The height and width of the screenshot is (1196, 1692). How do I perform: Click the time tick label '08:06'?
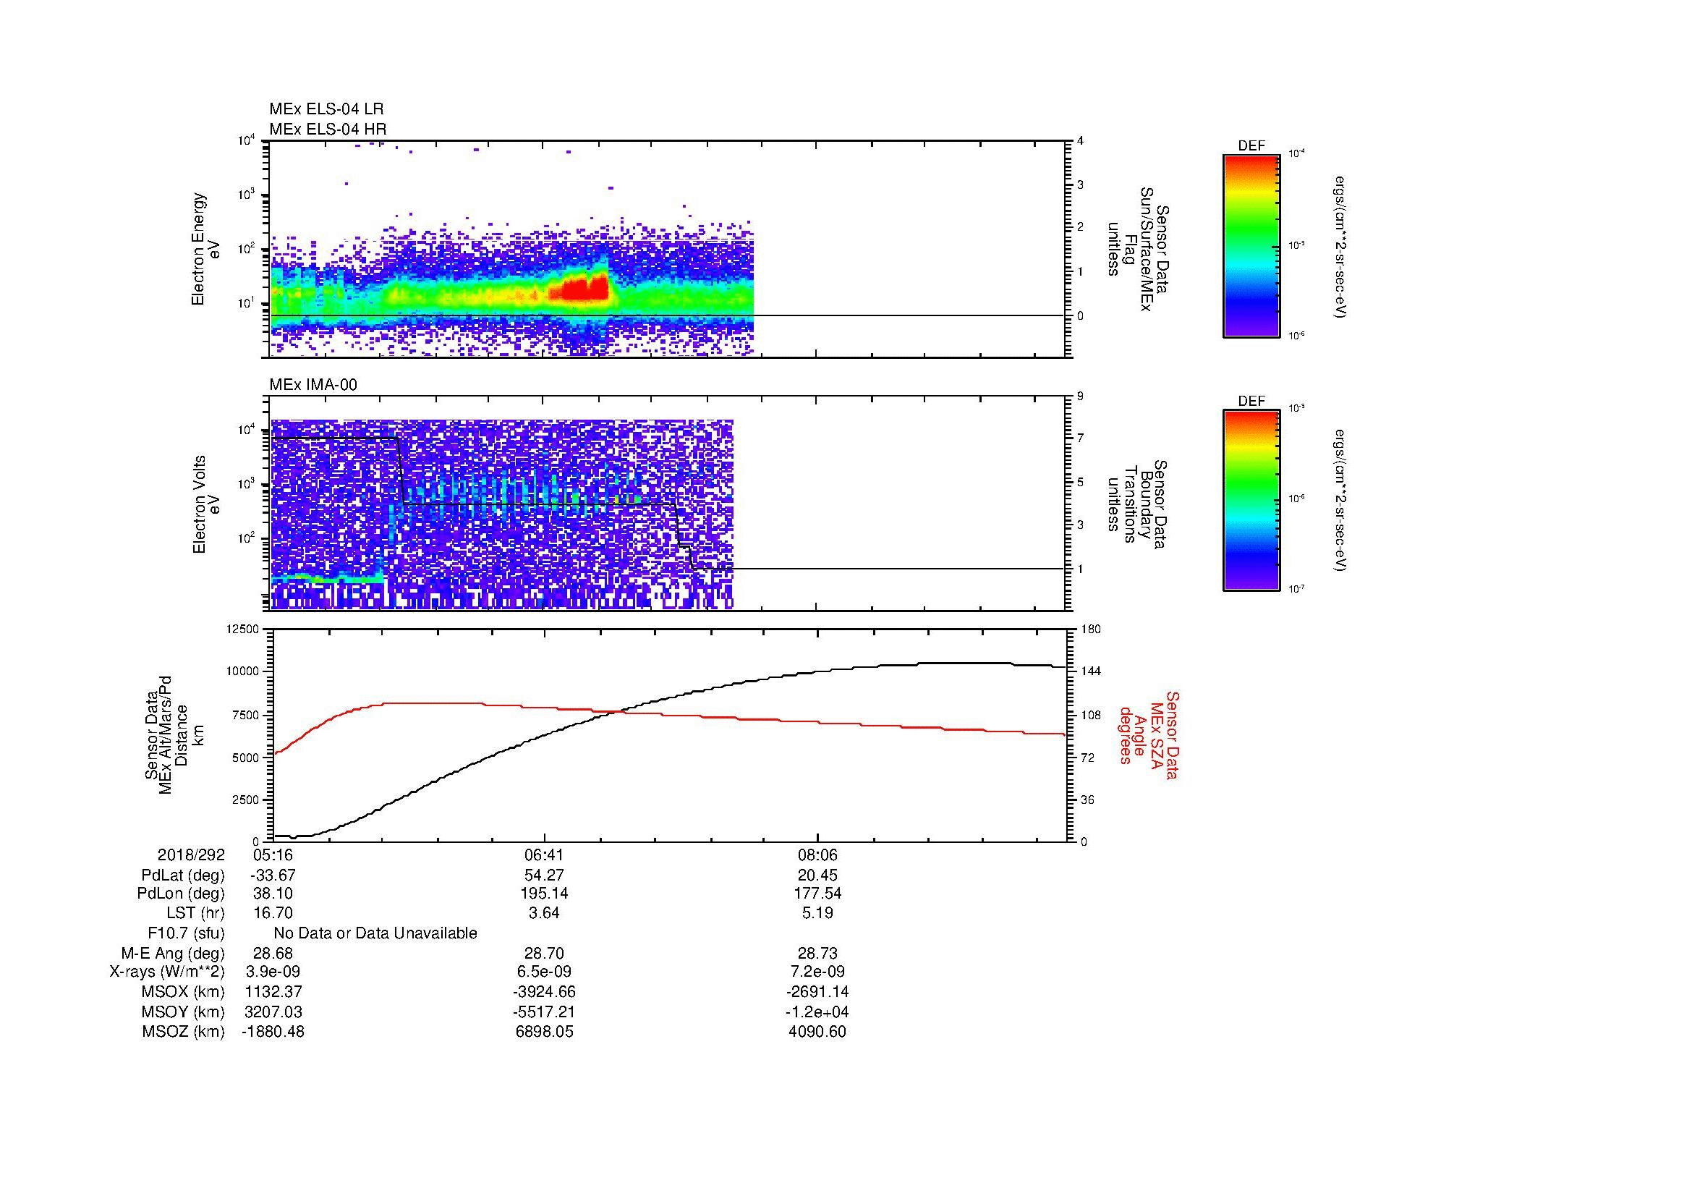[817, 855]
